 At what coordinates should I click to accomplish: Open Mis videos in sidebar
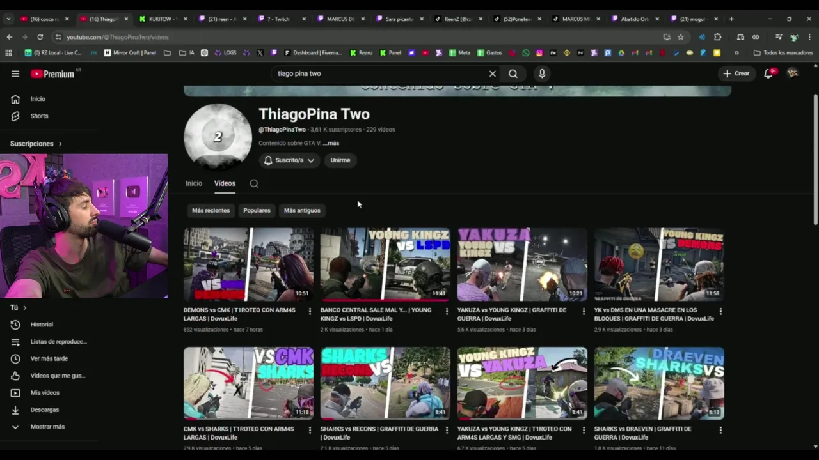tap(45, 393)
